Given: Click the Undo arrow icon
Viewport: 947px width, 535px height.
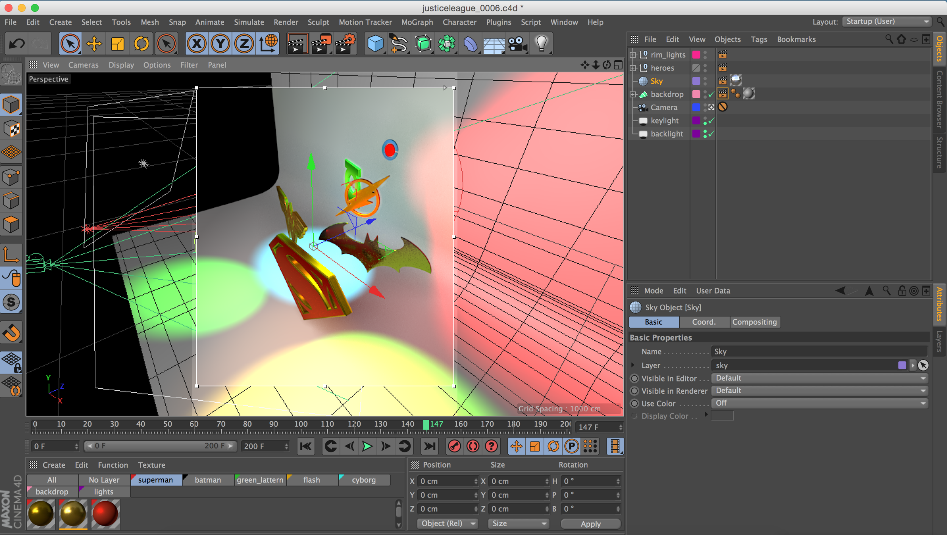Looking at the screenshot, I should point(17,44).
